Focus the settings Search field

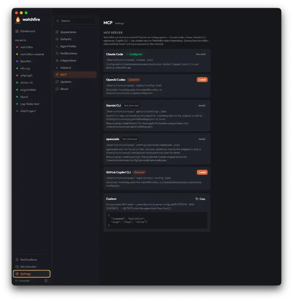click(75, 21)
